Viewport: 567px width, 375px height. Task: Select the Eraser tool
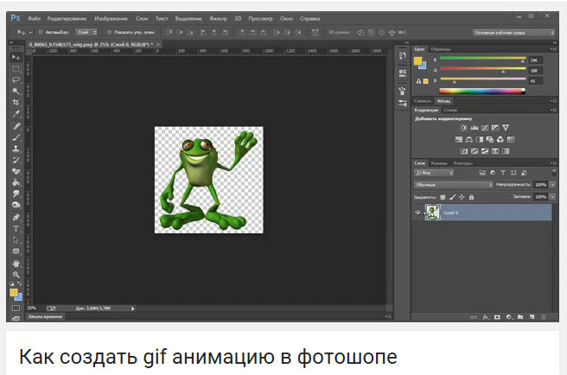coord(16,171)
